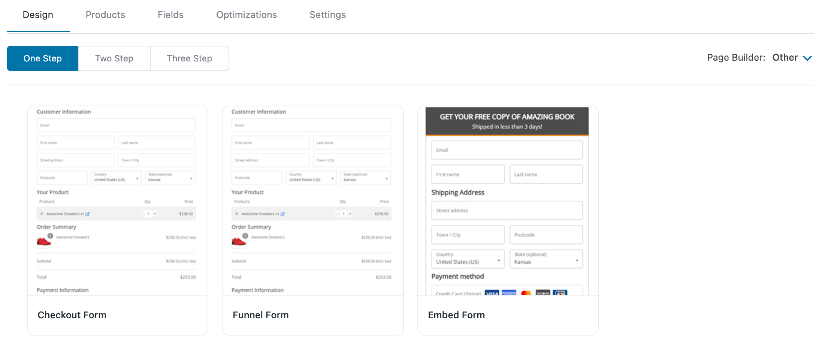Click Email field in Embed Form preview
The image size is (825, 346).
tap(507, 150)
